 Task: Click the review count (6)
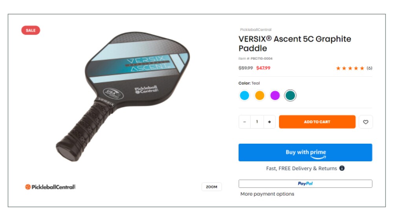pyautogui.click(x=369, y=68)
